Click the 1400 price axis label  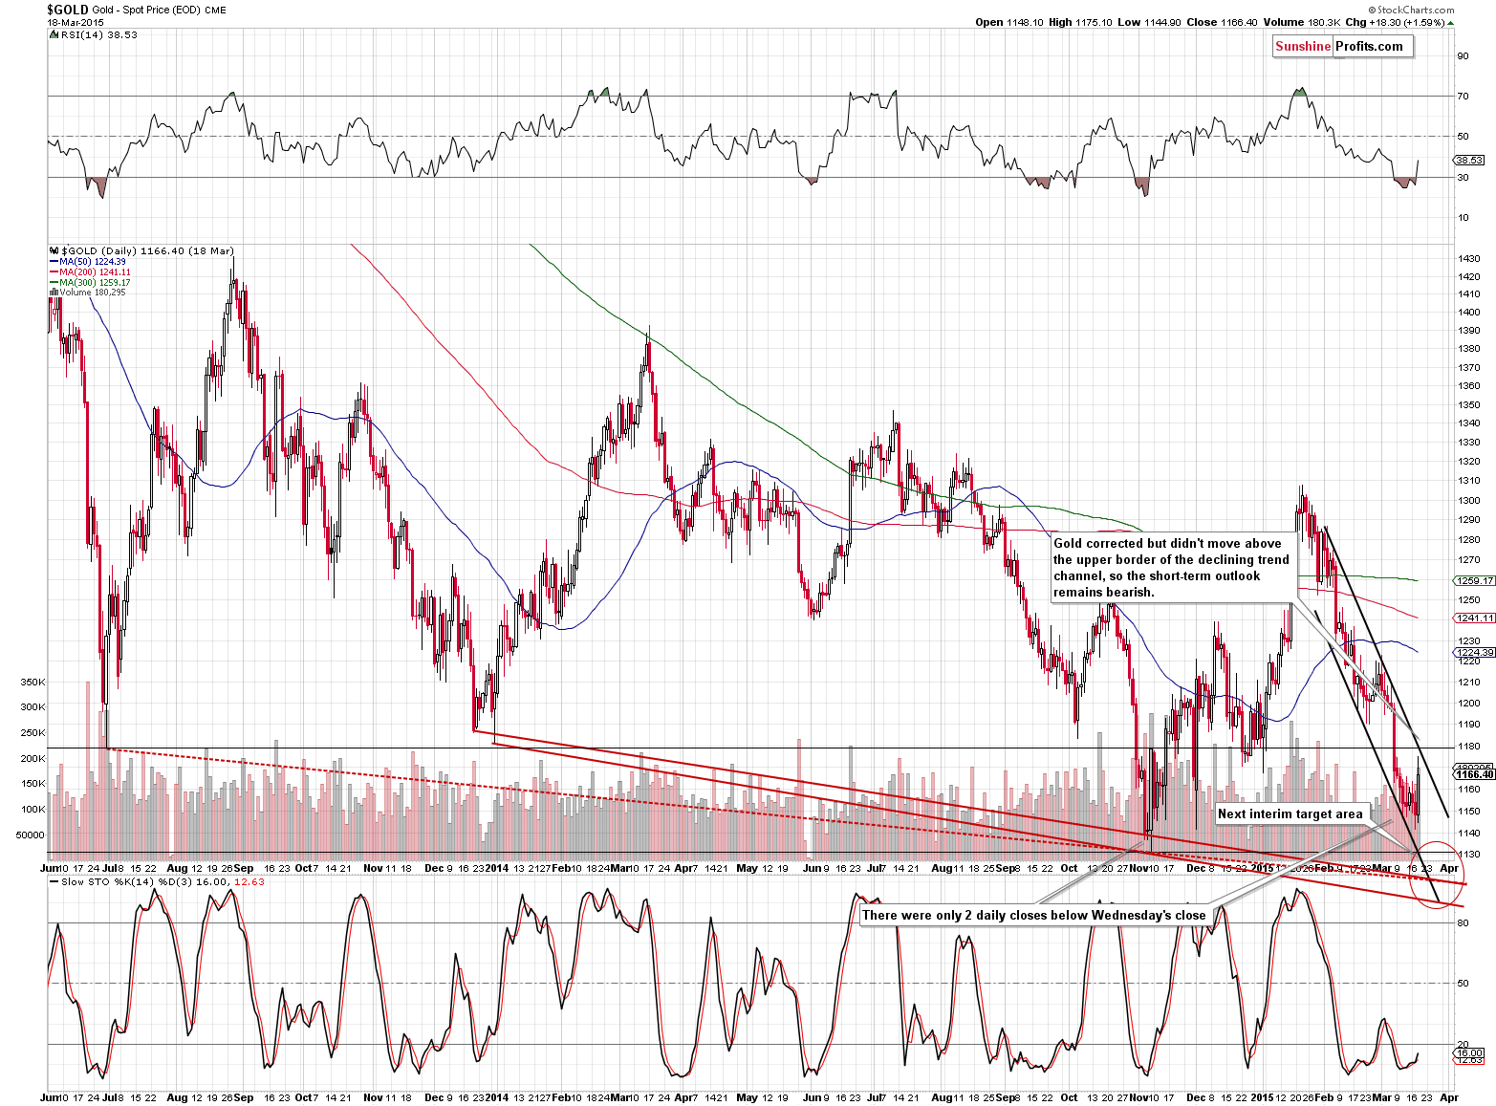pos(1469,312)
